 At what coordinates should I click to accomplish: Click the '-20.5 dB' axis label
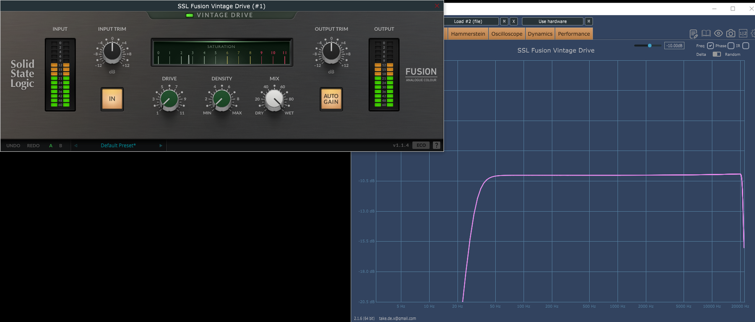[366, 301]
